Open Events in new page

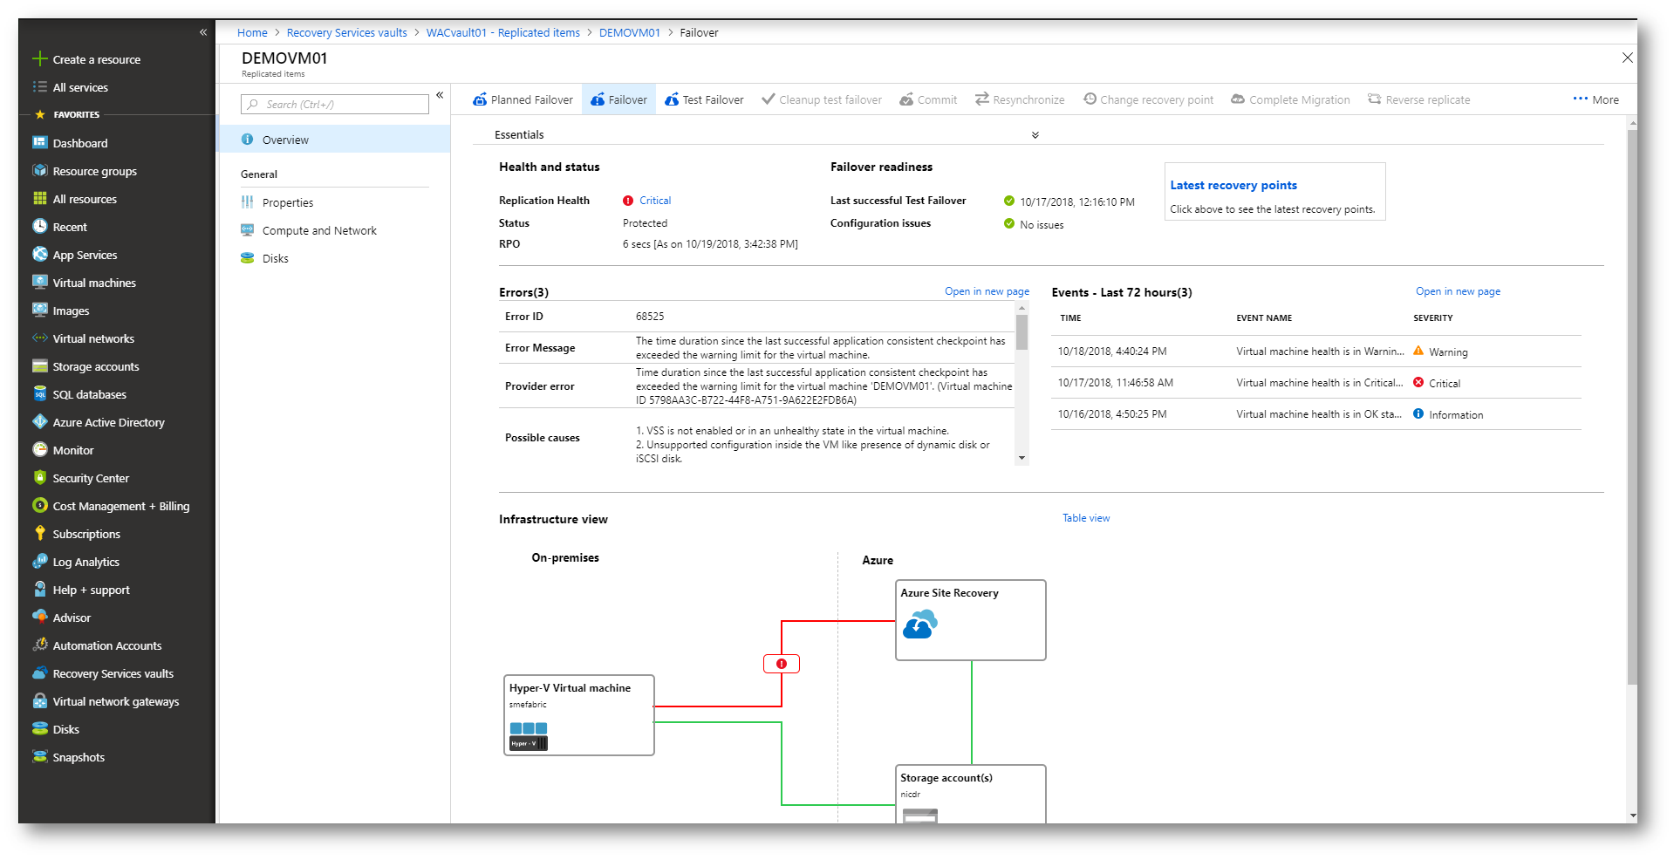coord(1458,291)
